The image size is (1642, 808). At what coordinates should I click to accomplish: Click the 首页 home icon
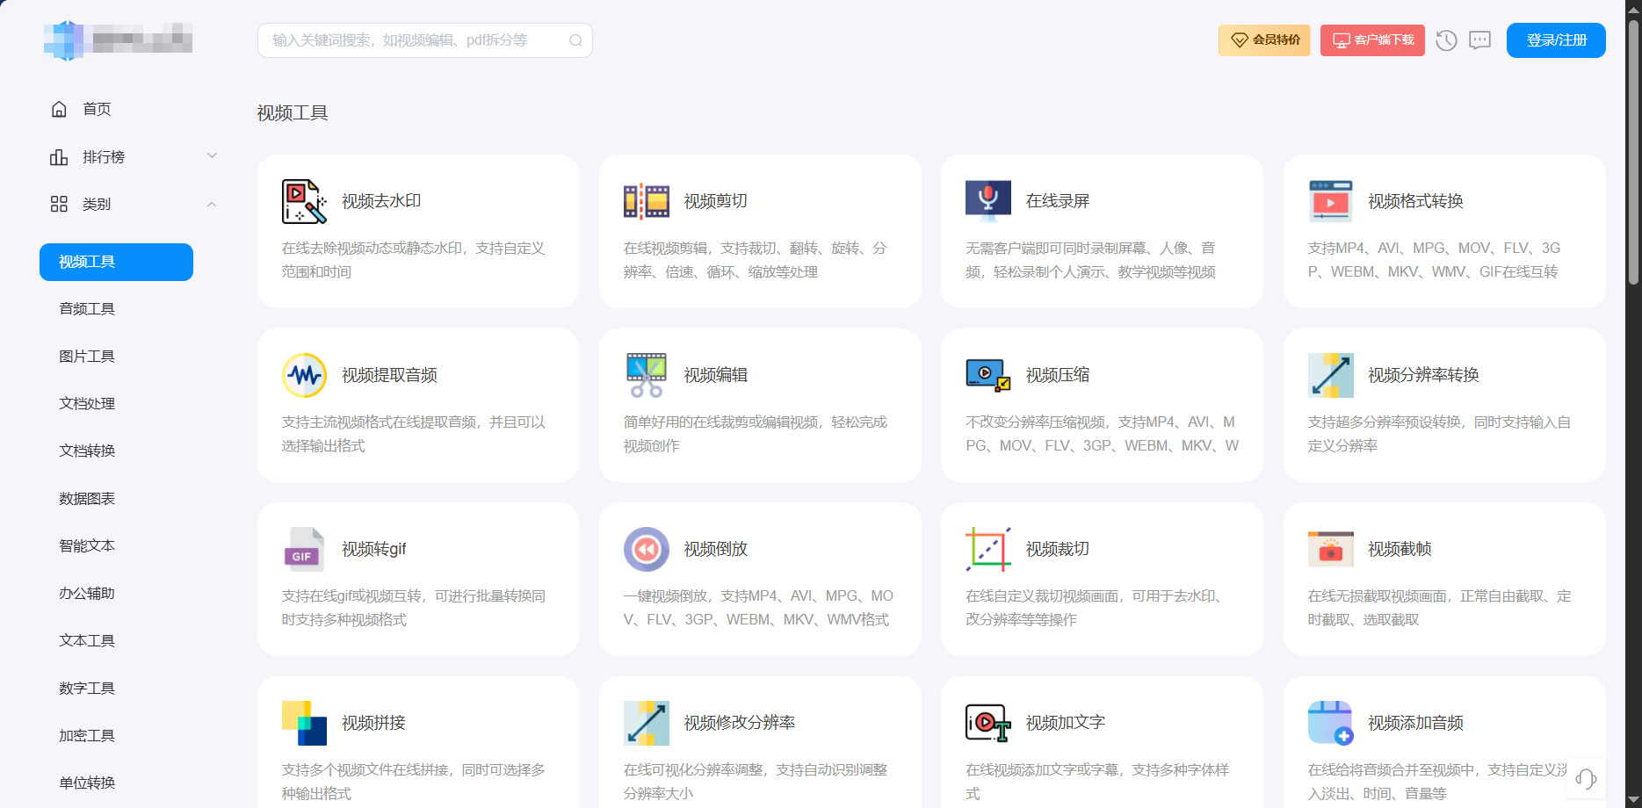[59, 109]
